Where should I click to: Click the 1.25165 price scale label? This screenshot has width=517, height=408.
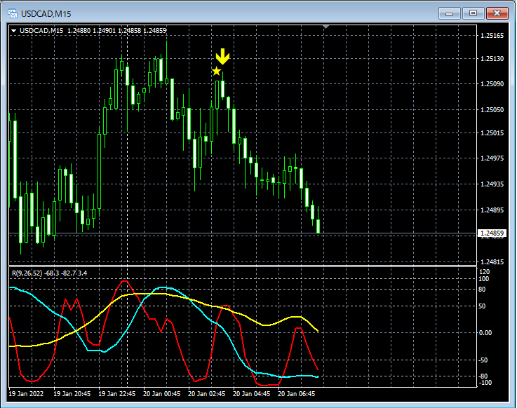pyautogui.click(x=492, y=36)
